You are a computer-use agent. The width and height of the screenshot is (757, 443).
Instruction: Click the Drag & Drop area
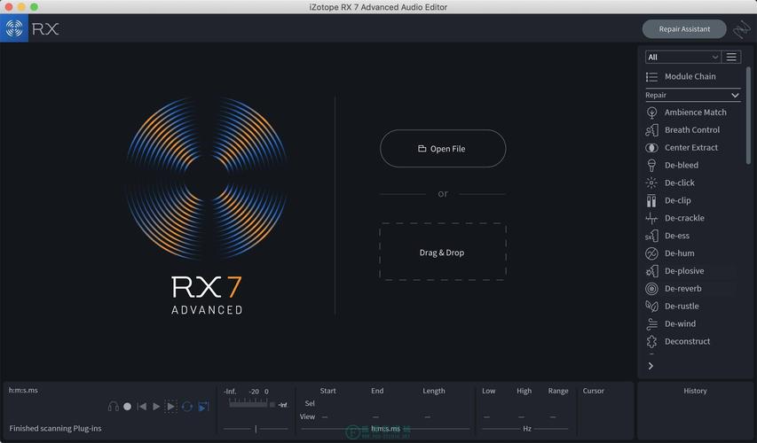pyautogui.click(x=443, y=252)
